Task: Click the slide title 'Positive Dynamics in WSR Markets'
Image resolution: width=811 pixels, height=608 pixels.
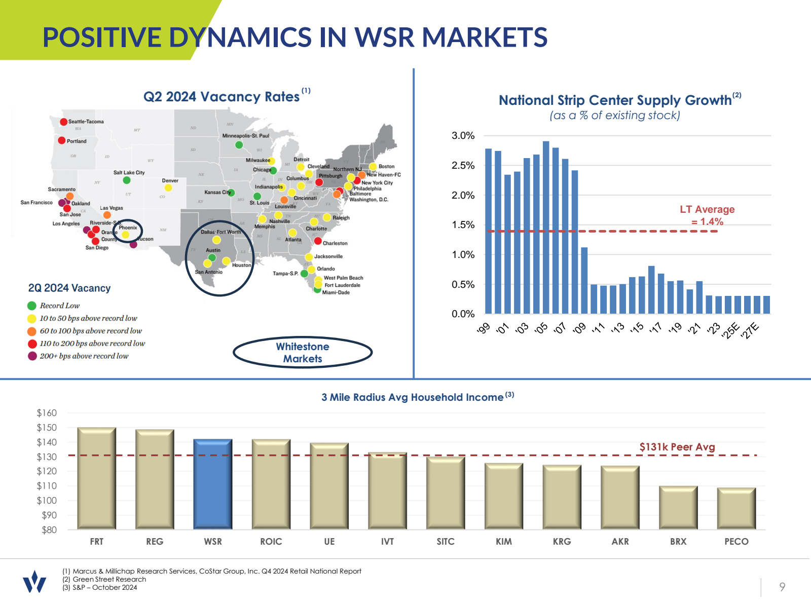Action: pyautogui.click(x=295, y=37)
